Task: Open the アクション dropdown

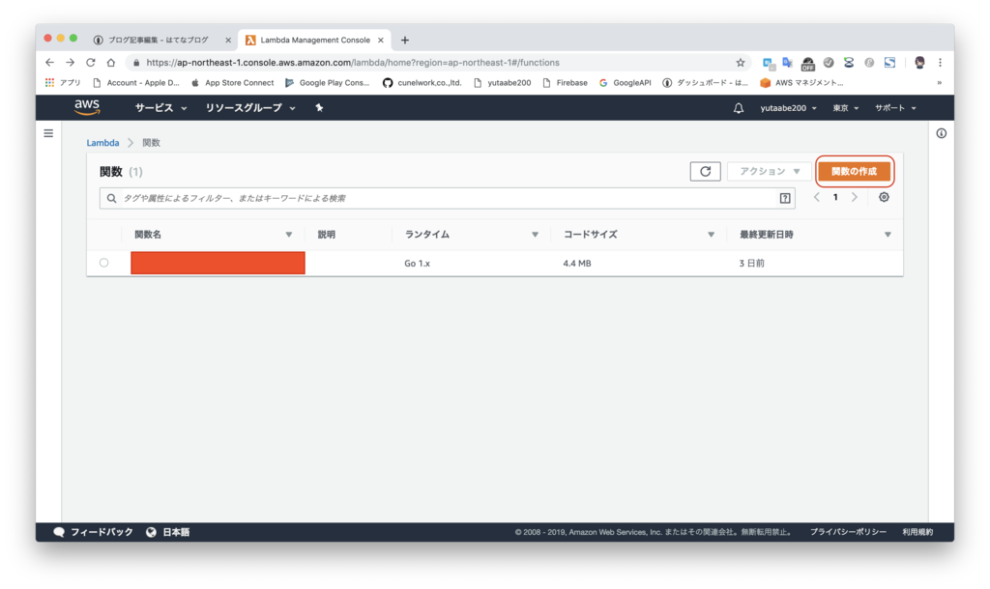Action: click(x=769, y=172)
